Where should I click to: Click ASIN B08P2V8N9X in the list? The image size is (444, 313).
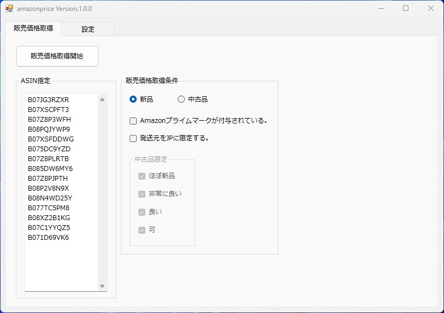tap(49, 188)
